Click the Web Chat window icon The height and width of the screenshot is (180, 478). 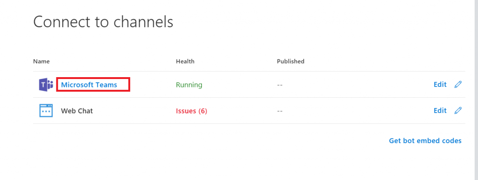pos(46,110)
